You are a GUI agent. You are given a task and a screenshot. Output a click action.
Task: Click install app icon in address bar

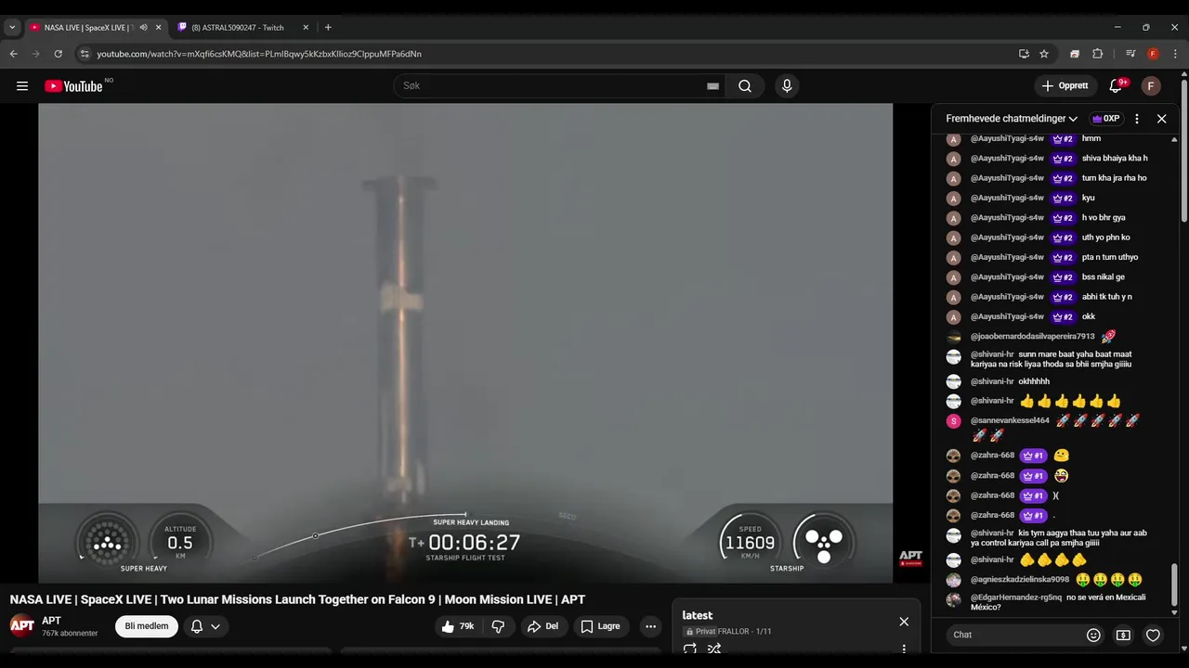1024,54
